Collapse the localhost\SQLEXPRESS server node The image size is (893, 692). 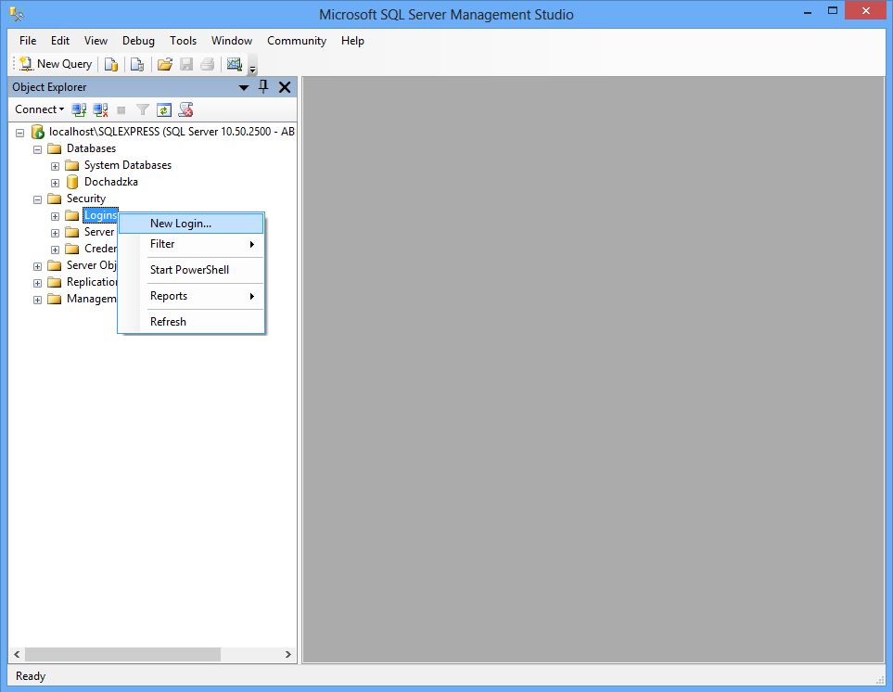19,133
